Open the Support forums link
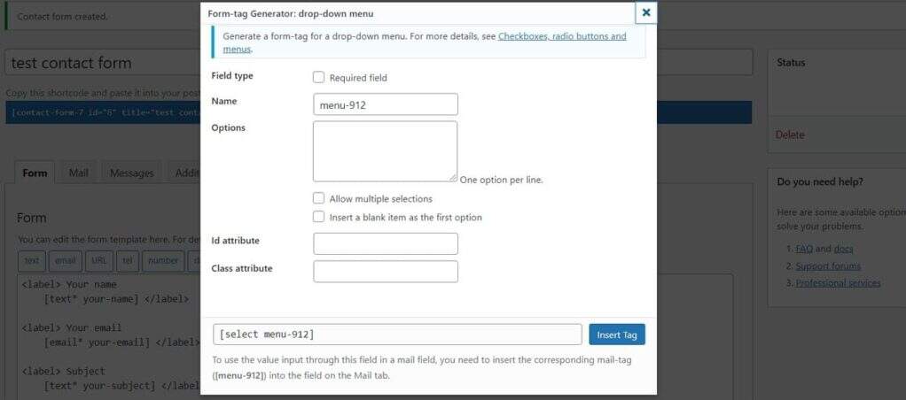906x400 pixels. [x=828, y=265]
